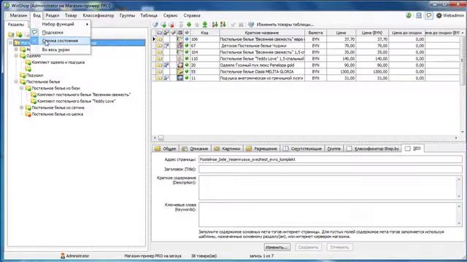Click the add product green-arrow icon

tap(163, 25)
